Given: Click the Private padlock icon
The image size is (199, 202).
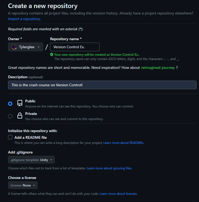Looking at the screenshot, I should coord(20,115).
